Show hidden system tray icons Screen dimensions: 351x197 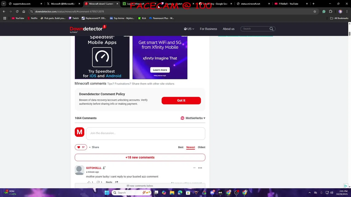pyautogui.click(x=310, y=193)
